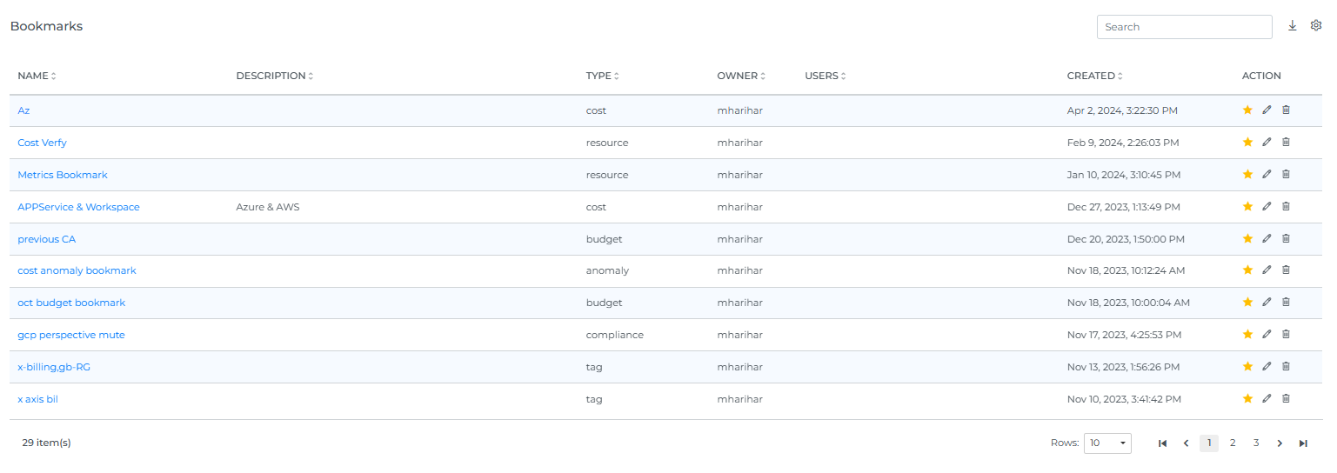Open the x-billing,gb-RG bookmark link
Screen dimensions: 1337x473
pos(54,367)
